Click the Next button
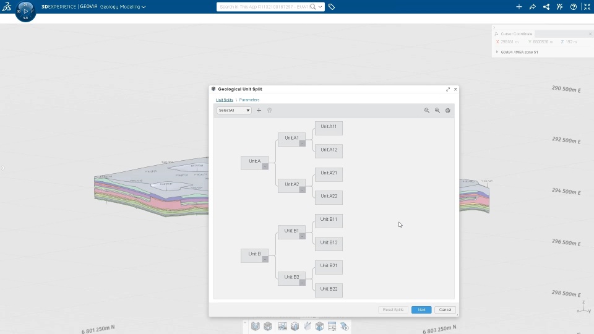594x334 pixels. [x=421, y=310]
